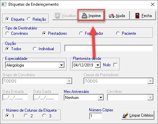Click the Imprime printer icon

click(85, 16)
